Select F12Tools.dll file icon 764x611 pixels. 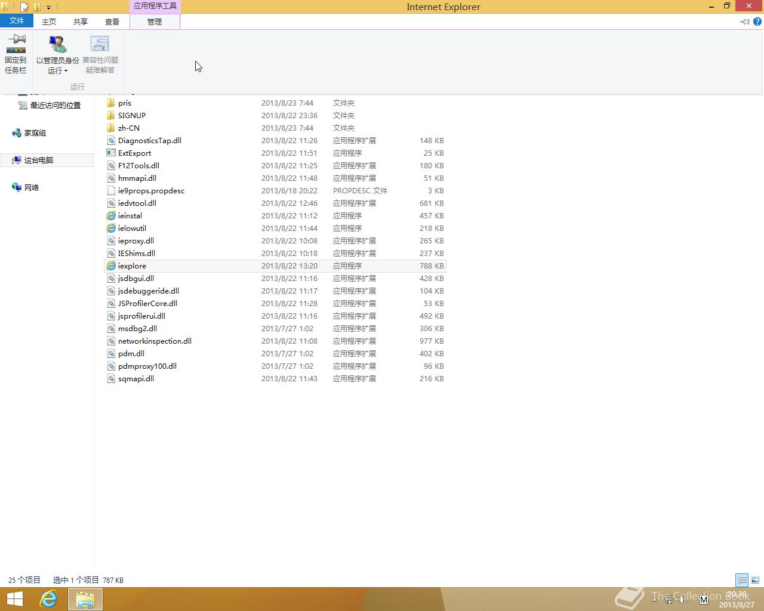pyautogui.click(x=111, y=166)
